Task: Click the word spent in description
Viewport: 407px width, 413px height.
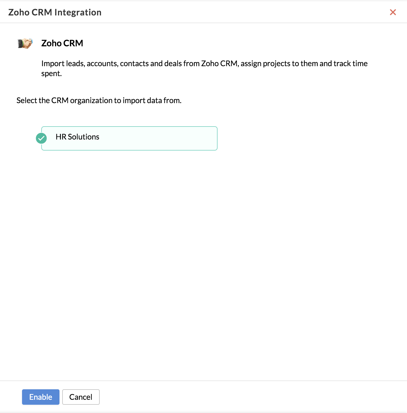Action: click(51, 74)
